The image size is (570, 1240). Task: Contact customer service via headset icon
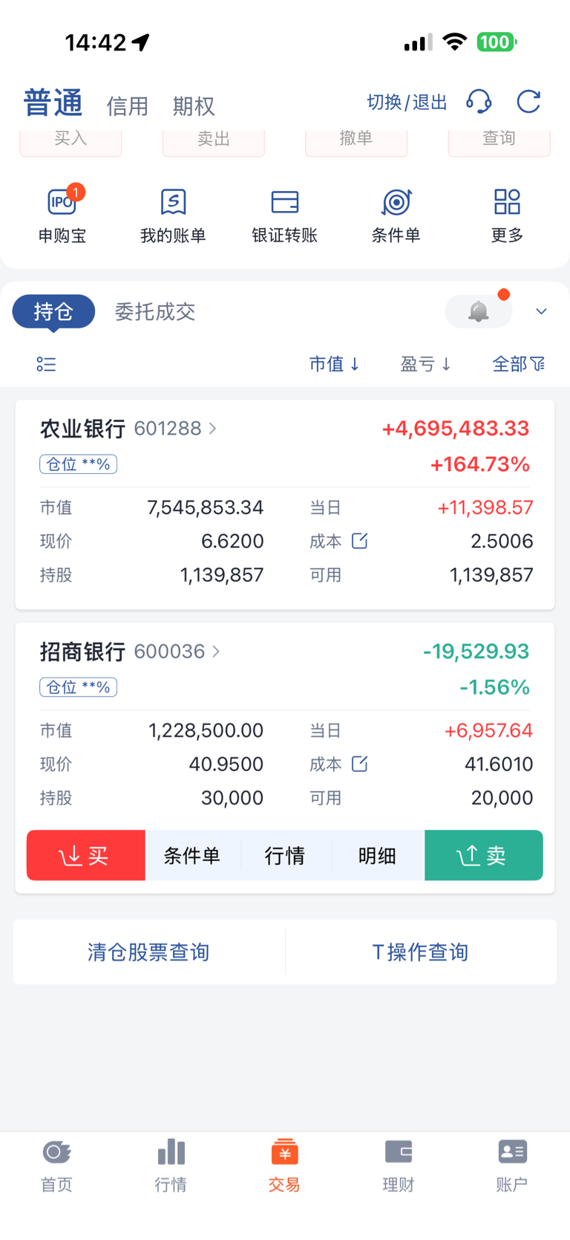click(x=479, y=102)
